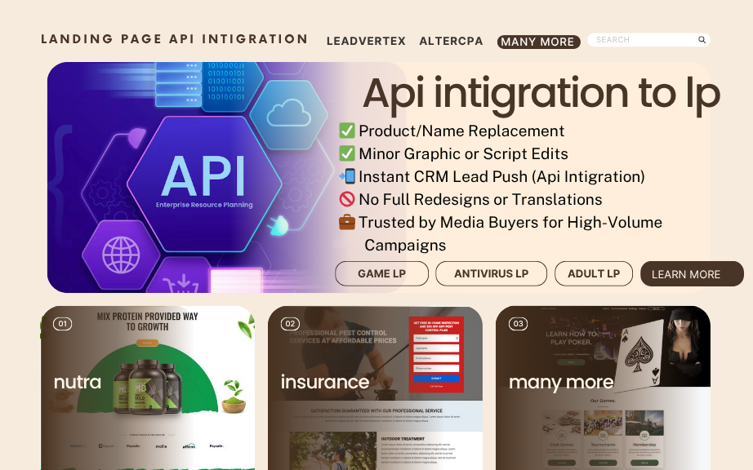
Task: Click the search magnifier icon
Action: coord(702,40)
